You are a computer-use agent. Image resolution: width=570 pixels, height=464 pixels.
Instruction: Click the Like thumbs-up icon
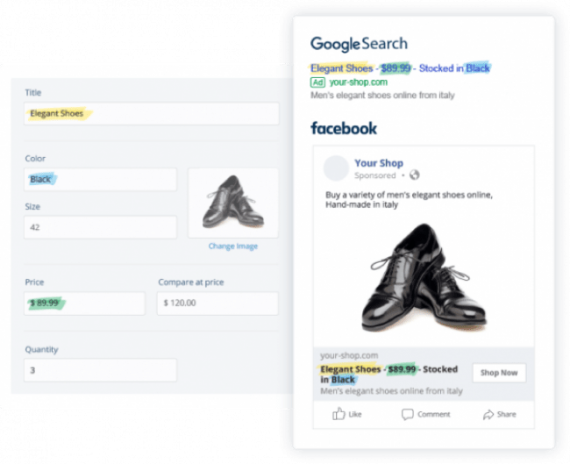tap(338, 414)
